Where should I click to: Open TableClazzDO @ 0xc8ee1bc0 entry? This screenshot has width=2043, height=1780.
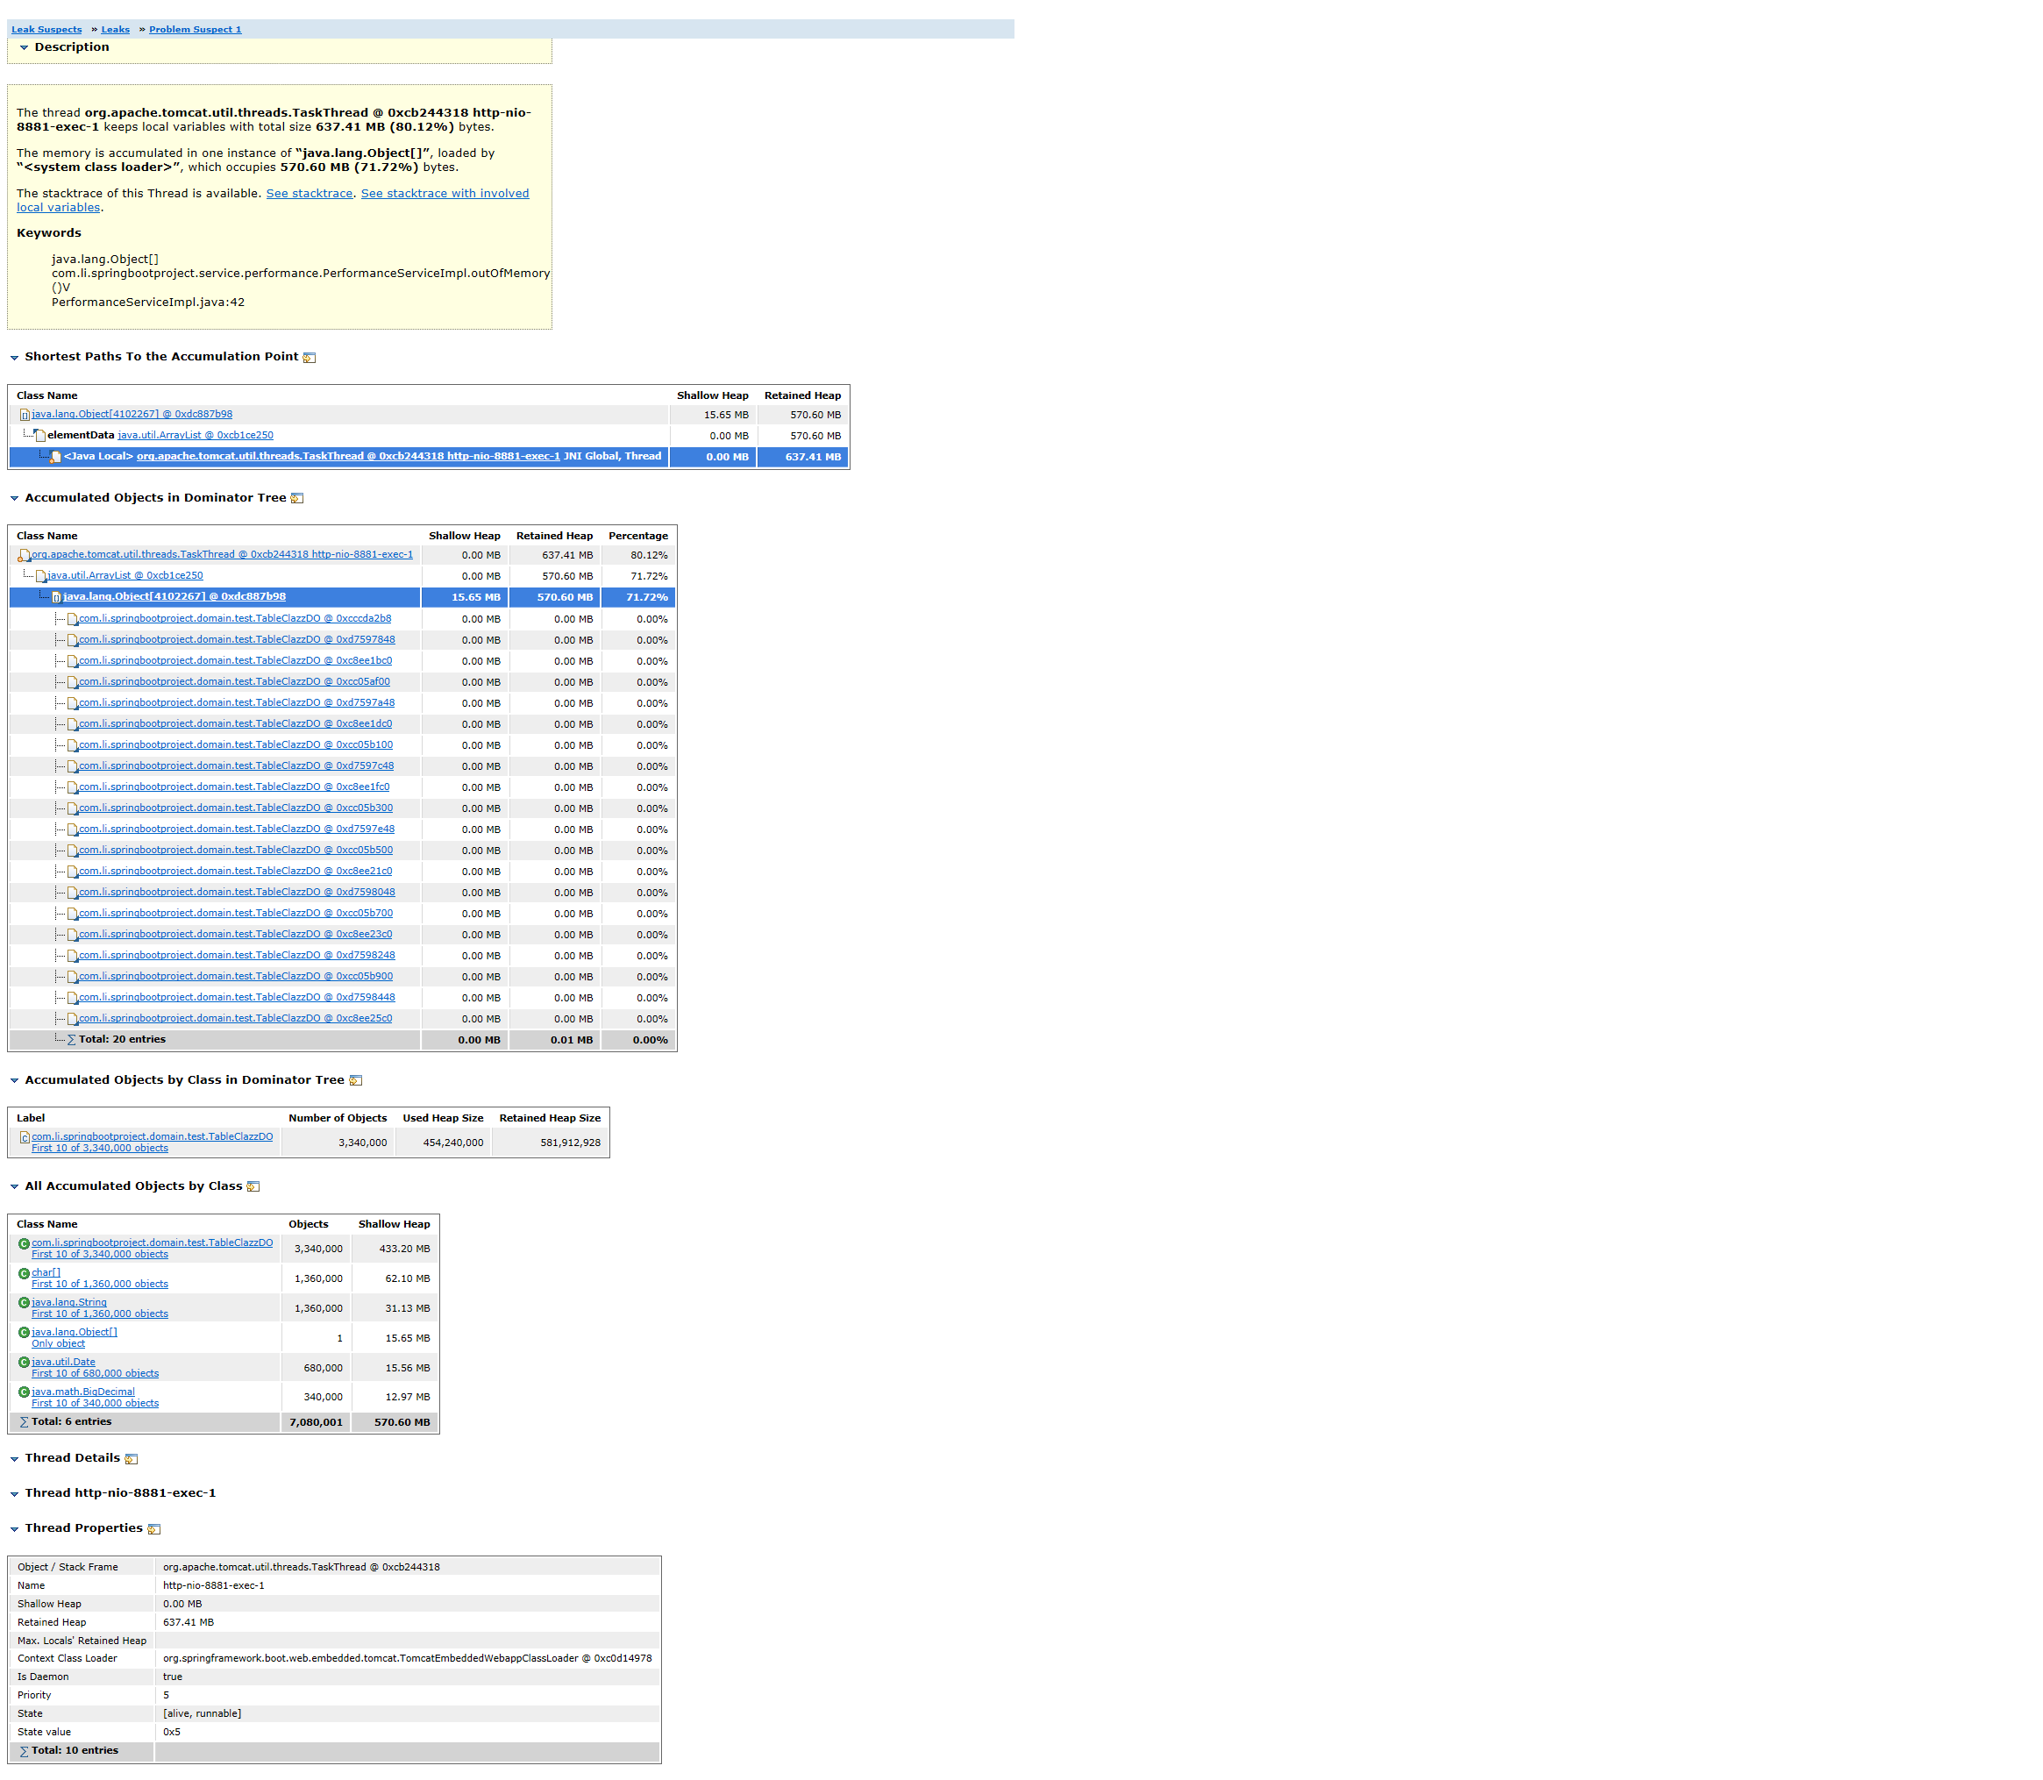tap(235, 660)
